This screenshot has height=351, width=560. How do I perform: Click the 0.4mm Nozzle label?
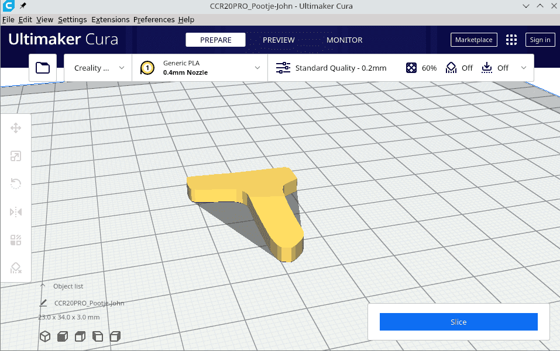(x=185, y=72)
